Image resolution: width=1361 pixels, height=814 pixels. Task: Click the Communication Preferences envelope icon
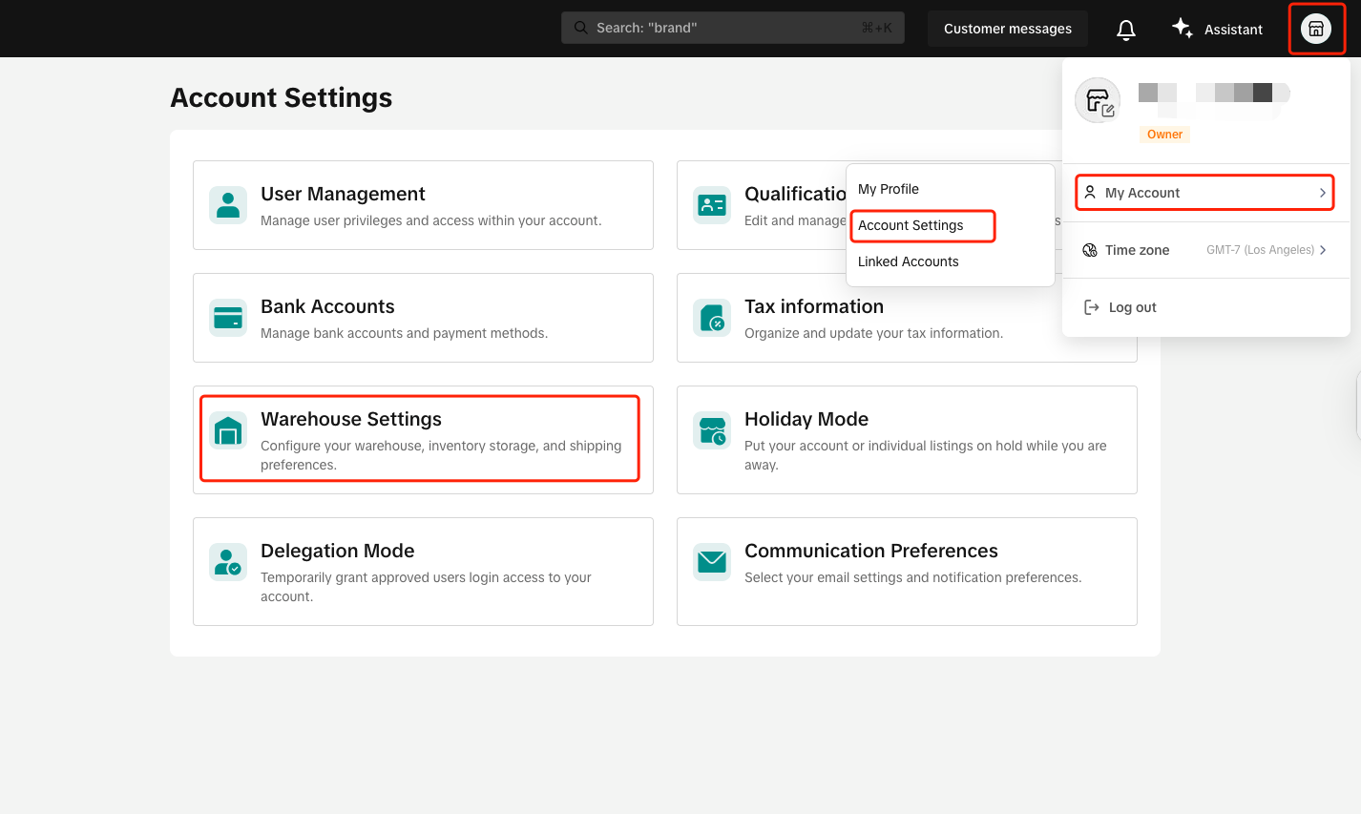pyautogui.click(x=712, y=562)
